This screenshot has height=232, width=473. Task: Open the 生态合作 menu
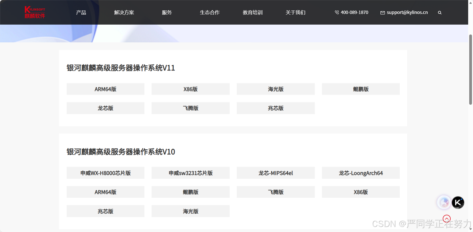pyautogui.click(x=210, y=12)
